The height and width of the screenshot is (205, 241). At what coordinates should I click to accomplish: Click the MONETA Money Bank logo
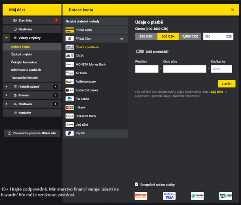coord(69,64)
